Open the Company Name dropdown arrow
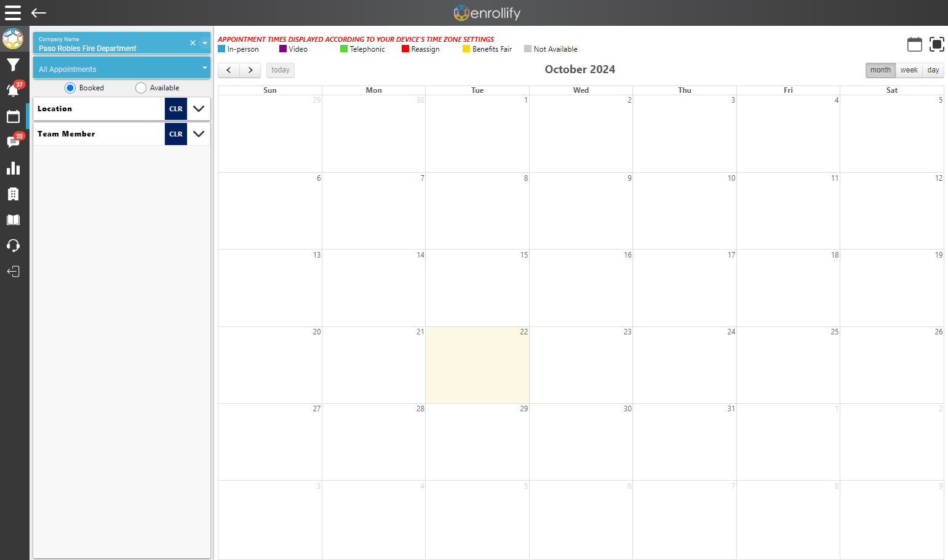The width and height of the screenshot is (948, 560). (205, 43)
